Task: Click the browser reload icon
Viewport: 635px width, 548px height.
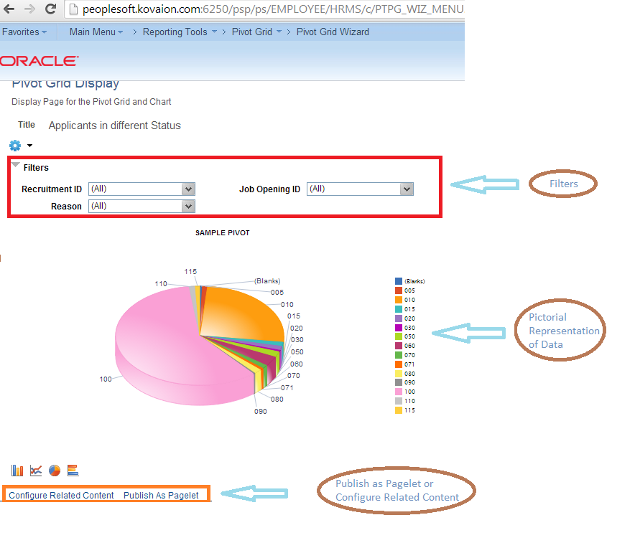Action: 50,9
